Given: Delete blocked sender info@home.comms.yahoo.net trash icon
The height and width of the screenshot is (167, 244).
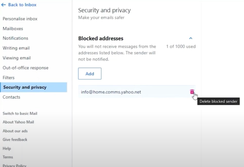Looking at the screenshot, I should 192,92.
